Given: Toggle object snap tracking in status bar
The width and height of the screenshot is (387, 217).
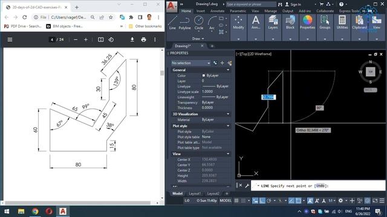Looking at the screenshot, I should pyautogui.click(x=291, y=201).
